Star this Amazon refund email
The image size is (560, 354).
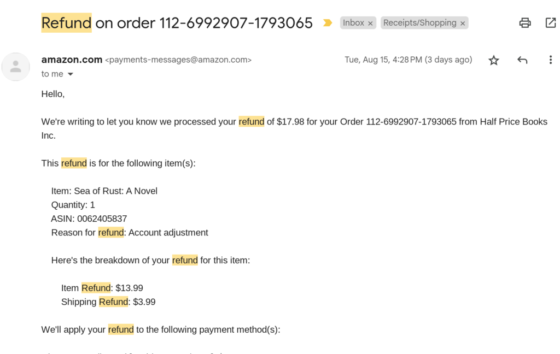pyautogui.click(x=494, y=60)
